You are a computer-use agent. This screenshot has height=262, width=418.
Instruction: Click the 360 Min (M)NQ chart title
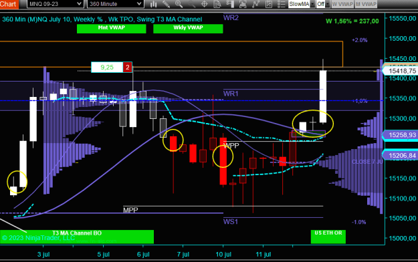coord(102,19)
